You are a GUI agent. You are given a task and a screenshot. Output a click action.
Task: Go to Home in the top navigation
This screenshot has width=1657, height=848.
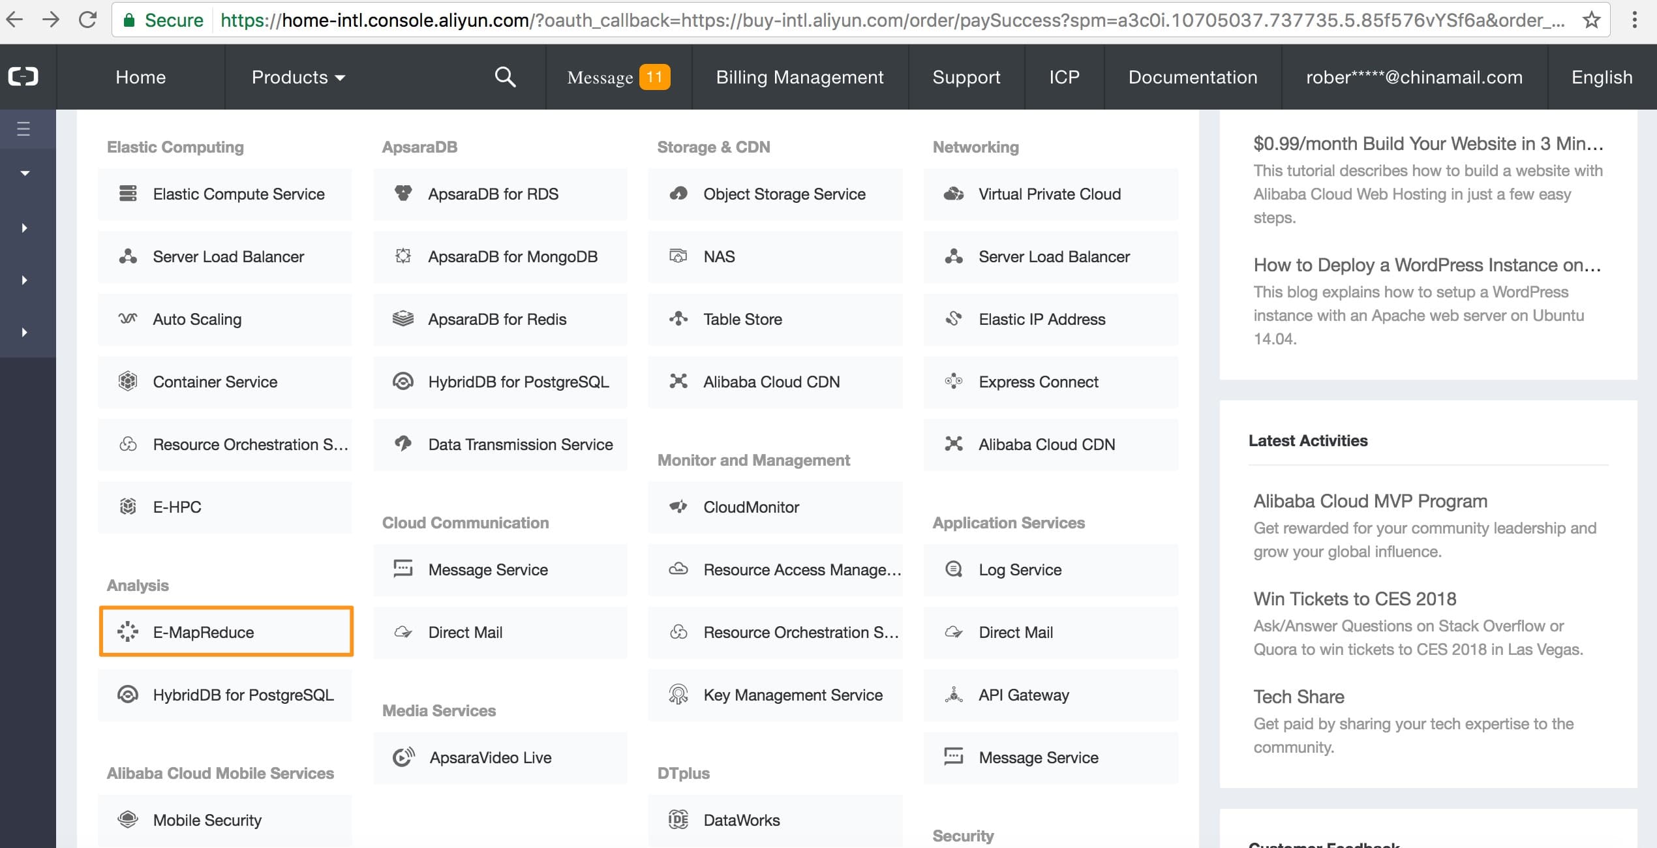tap(141, 77)
